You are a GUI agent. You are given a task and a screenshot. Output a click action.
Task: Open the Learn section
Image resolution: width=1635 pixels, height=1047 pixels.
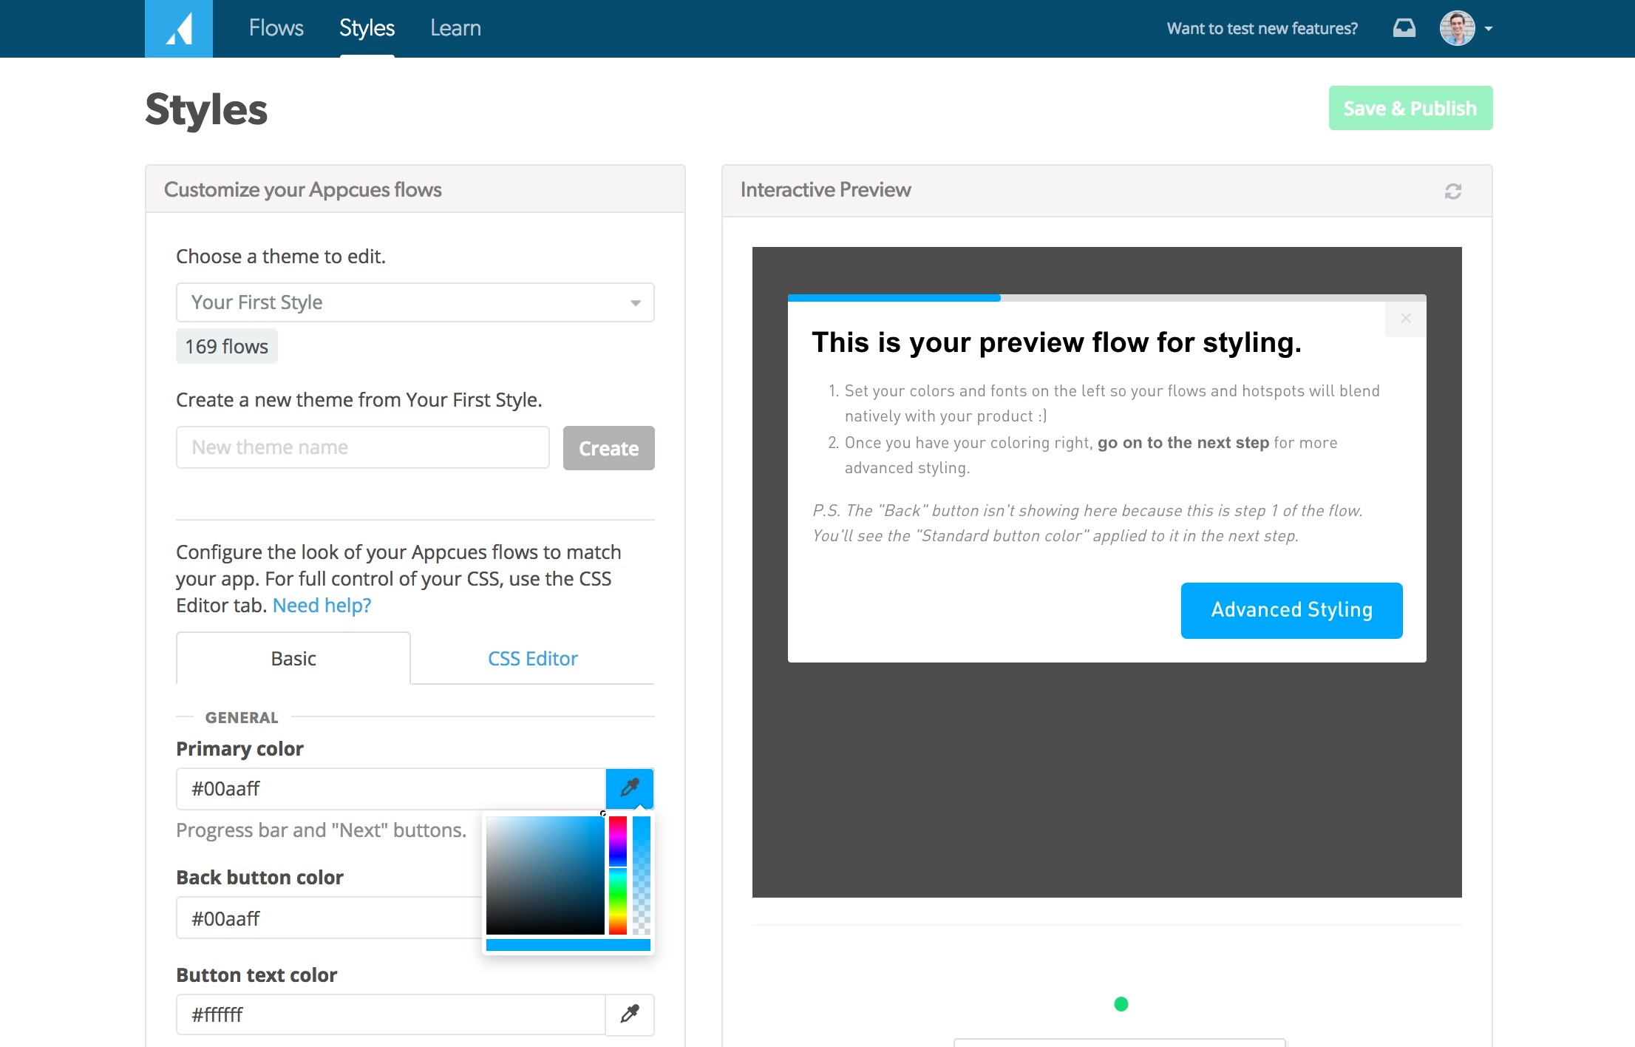tap(455, 28)
